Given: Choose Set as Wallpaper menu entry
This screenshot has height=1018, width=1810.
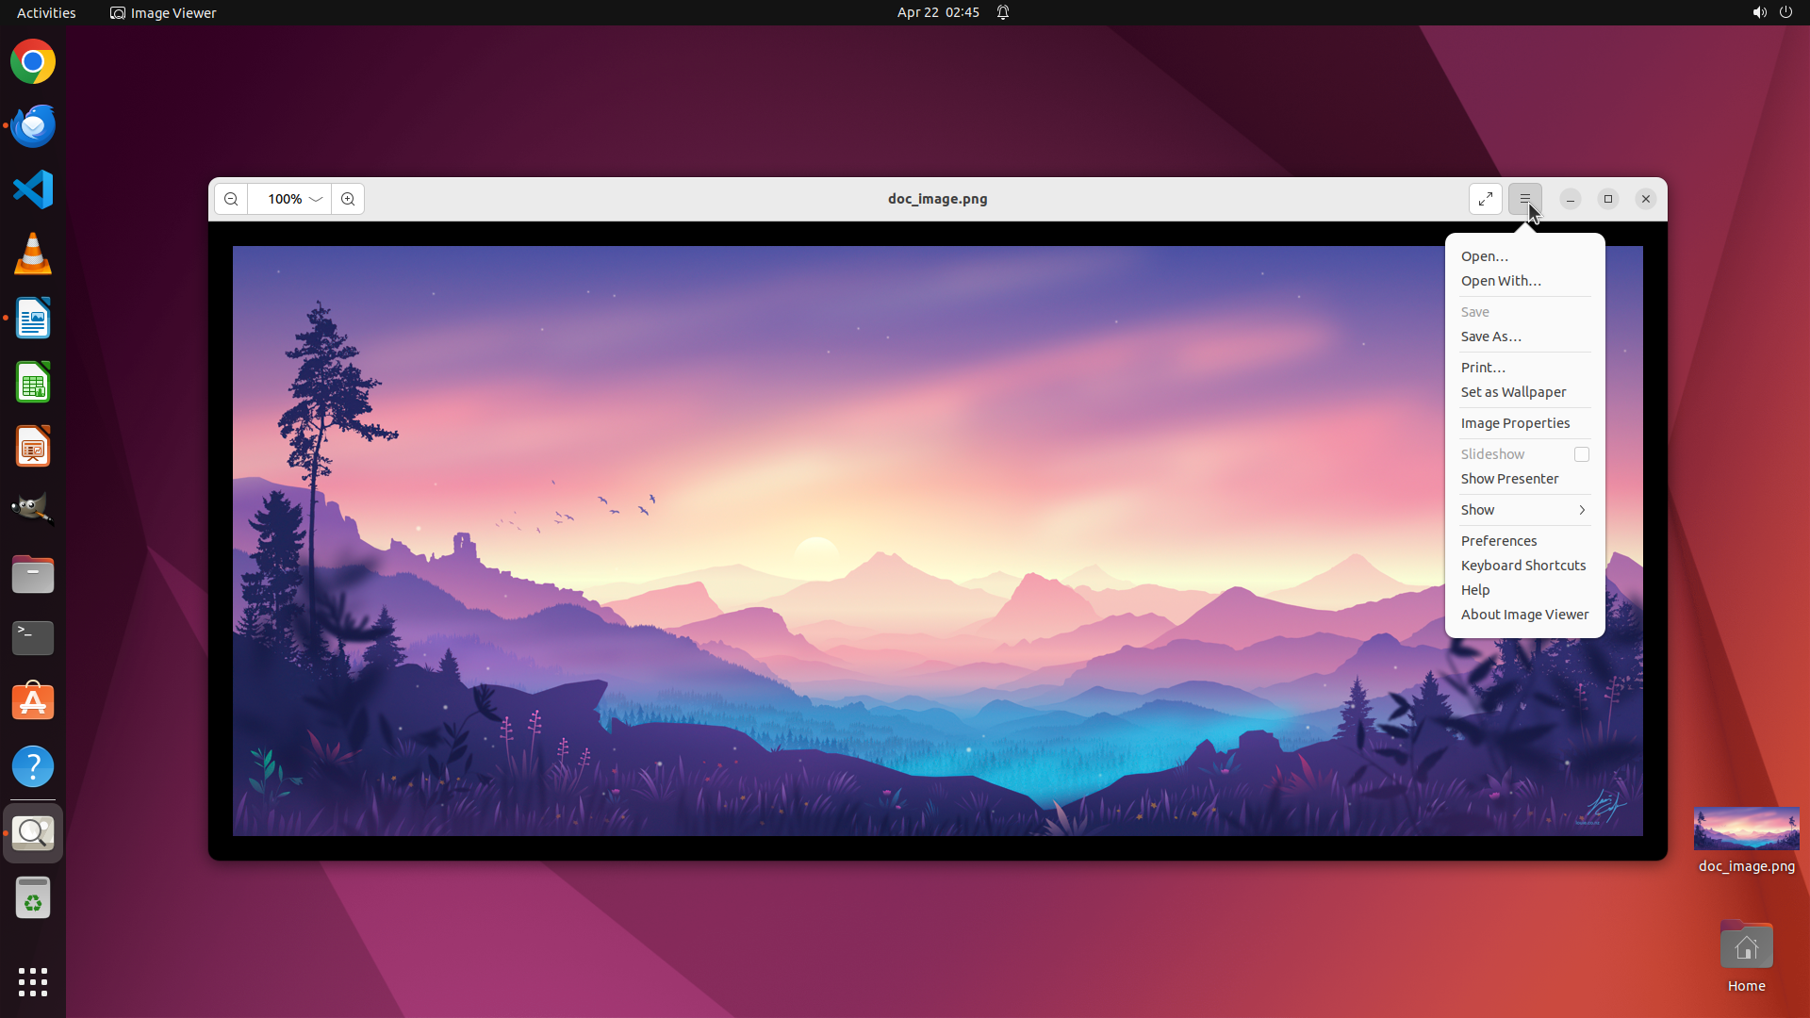Looking at the screenshot, I should pyautogui.click(x=1513, y=392).
